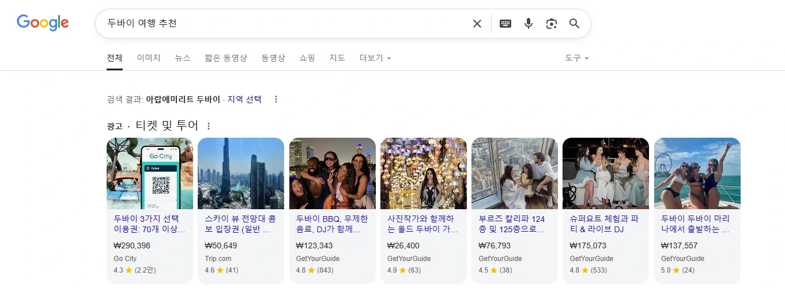785x291 pixels.
Task: Click the 4.3 star rating with 2.2만 reviews
Action: point(135,270)
